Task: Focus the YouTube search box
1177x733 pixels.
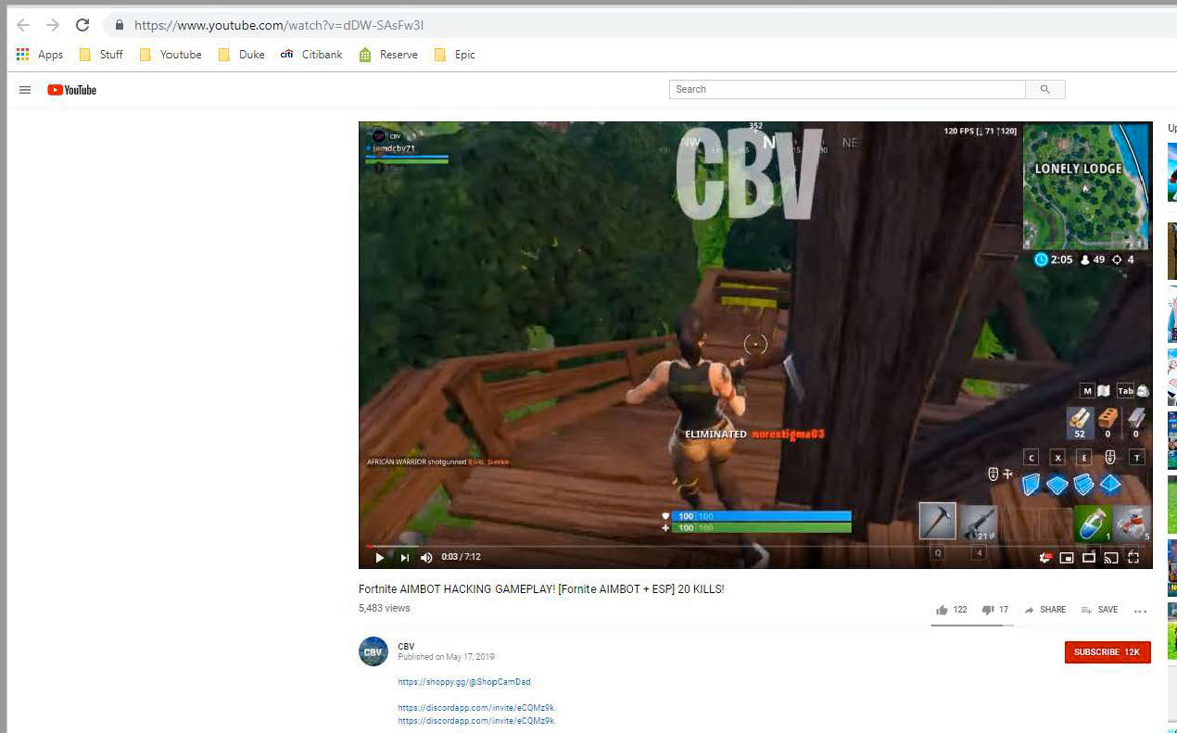Action: pyautogui.click(x=847, y=89)
